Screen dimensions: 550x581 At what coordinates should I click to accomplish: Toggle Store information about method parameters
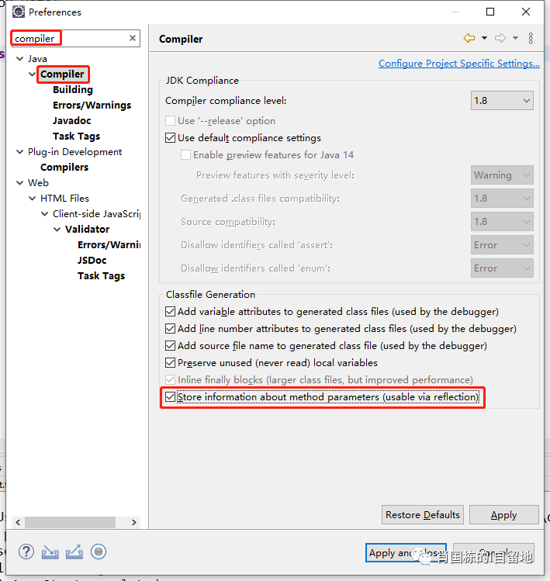[170, 397]
